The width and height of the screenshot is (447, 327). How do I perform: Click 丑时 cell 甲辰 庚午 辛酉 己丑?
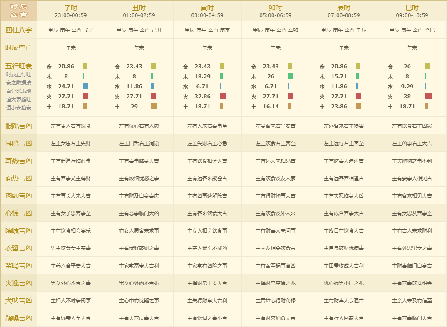click(139, 30)
